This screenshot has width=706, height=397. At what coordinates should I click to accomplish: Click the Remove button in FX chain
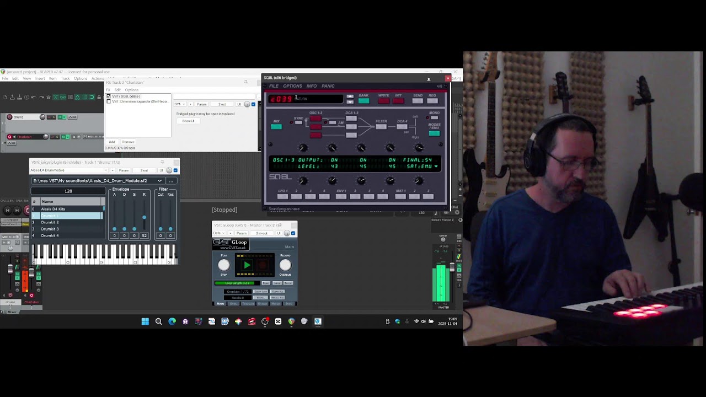pyautogui.click(x=128, y=142)
